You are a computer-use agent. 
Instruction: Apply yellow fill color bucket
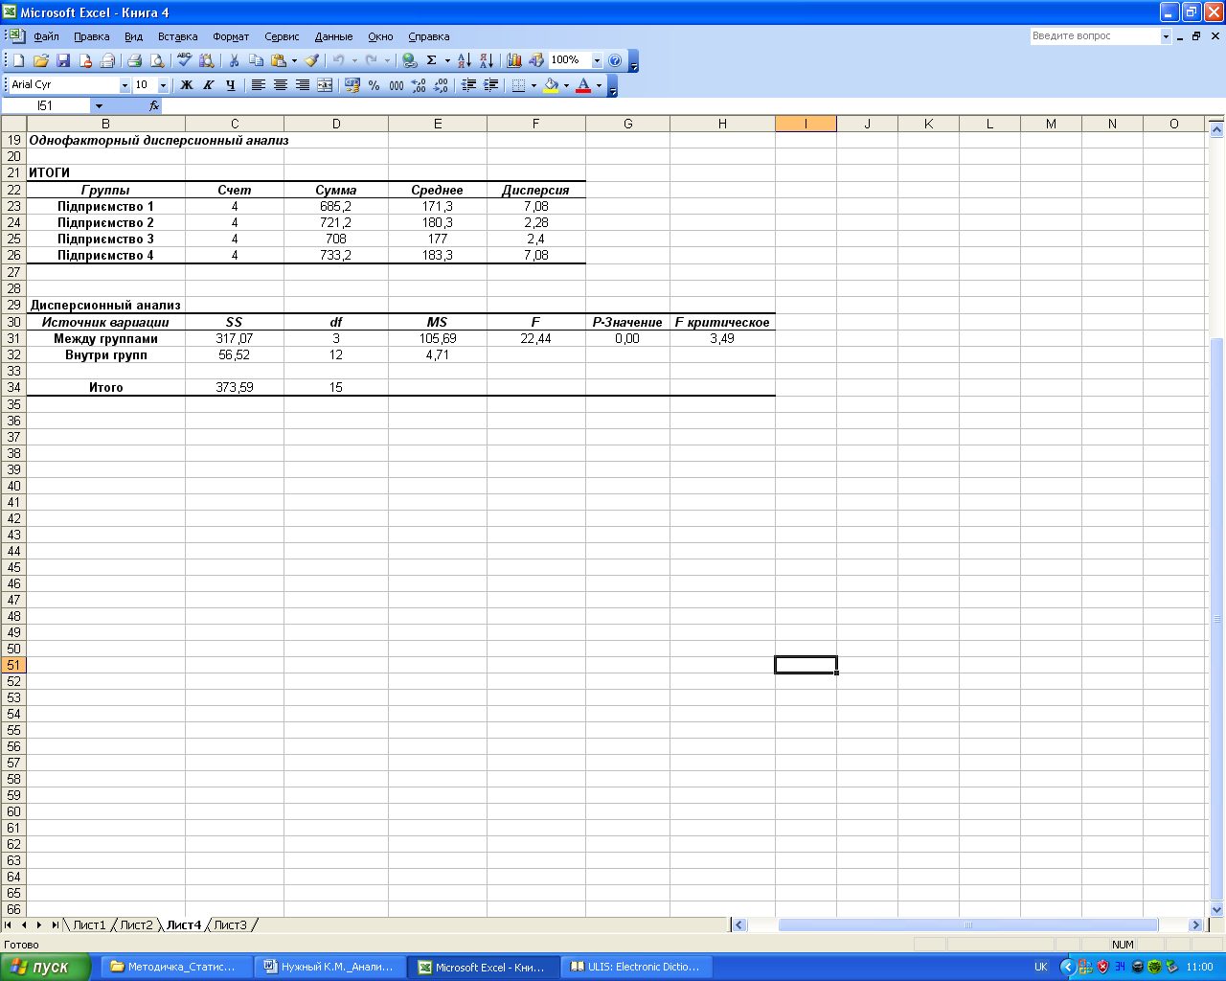point(551,85)
